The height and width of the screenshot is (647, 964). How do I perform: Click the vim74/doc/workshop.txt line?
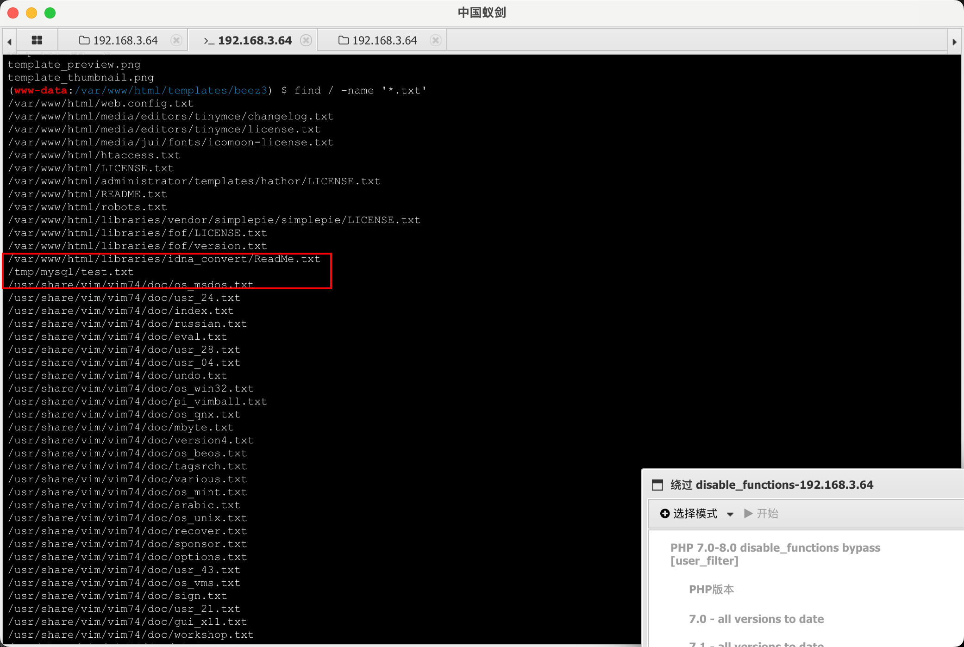(x=131, y=635)
